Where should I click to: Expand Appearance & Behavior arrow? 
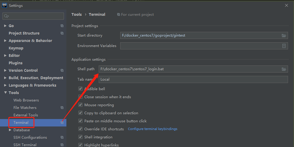5,41
